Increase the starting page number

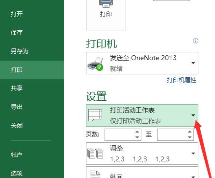137,132
